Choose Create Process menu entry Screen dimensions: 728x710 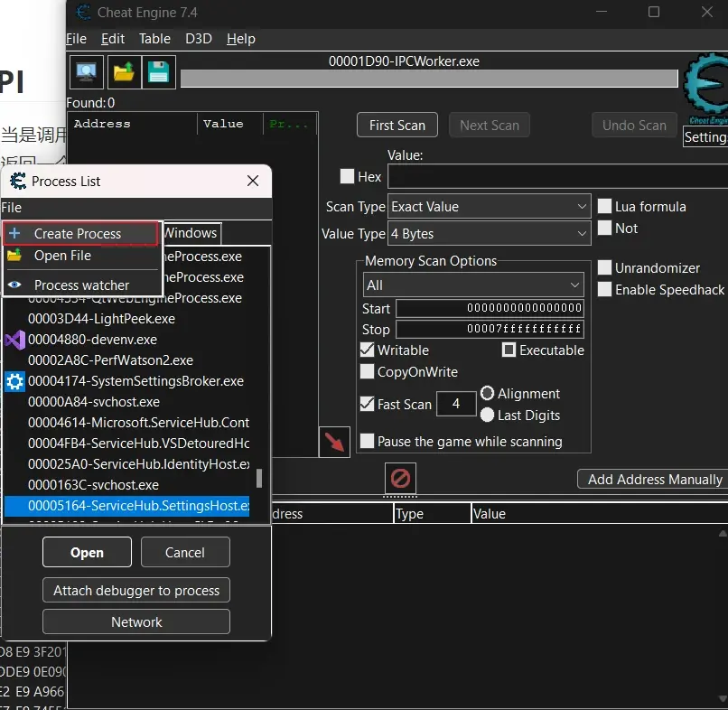coord(80,233)
